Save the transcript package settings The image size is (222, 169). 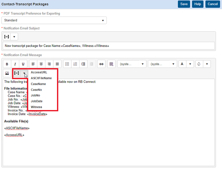184,4
